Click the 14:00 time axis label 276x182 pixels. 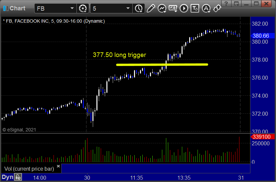point(40,178)
